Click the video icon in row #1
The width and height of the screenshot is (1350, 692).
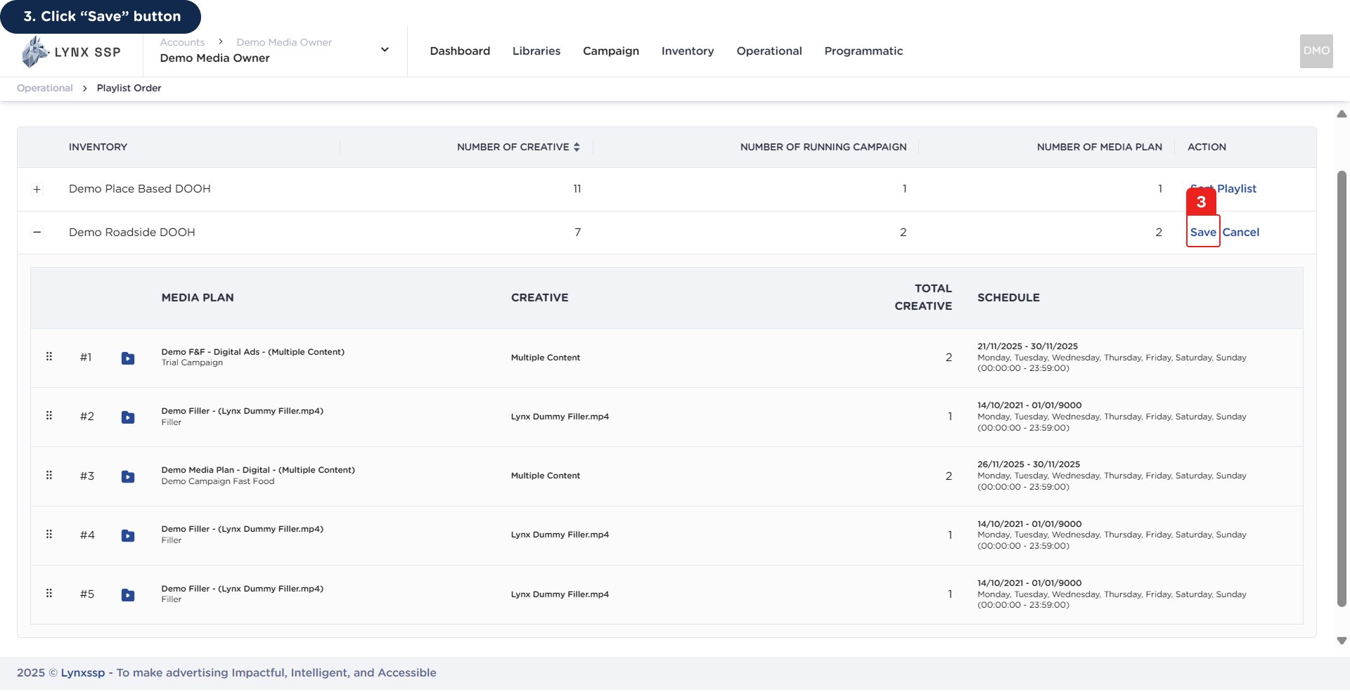128,358
